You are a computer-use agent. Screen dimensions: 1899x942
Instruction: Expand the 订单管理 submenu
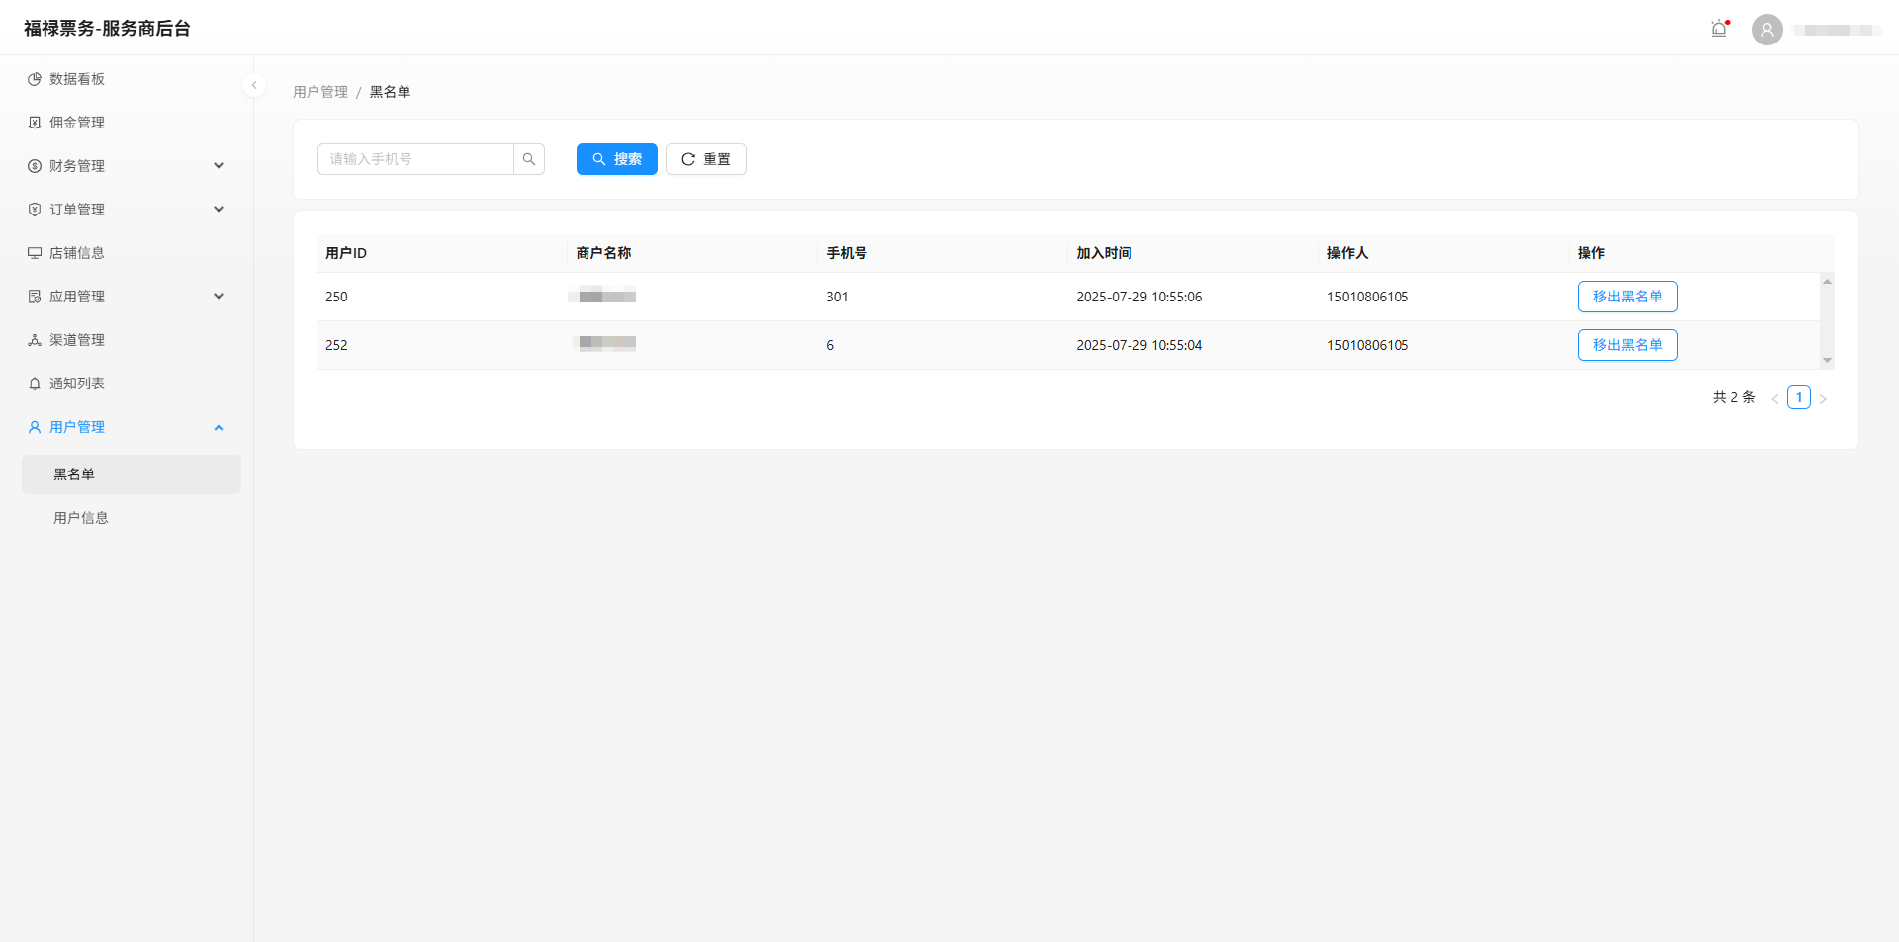pos(126,210)
